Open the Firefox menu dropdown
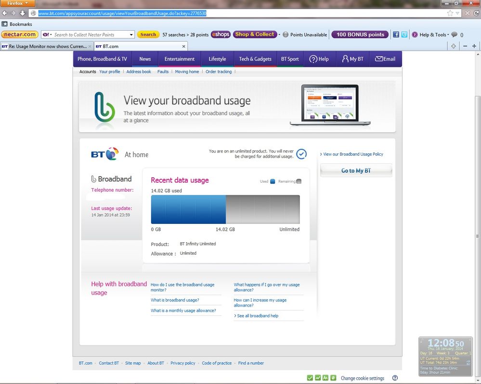481x384 pixels. click(17, 3)
